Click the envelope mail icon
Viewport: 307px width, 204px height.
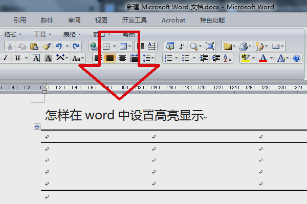(276, 46)
